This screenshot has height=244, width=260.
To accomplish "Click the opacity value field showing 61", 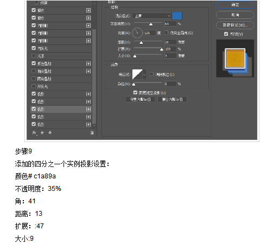I will tap(170, 24).
